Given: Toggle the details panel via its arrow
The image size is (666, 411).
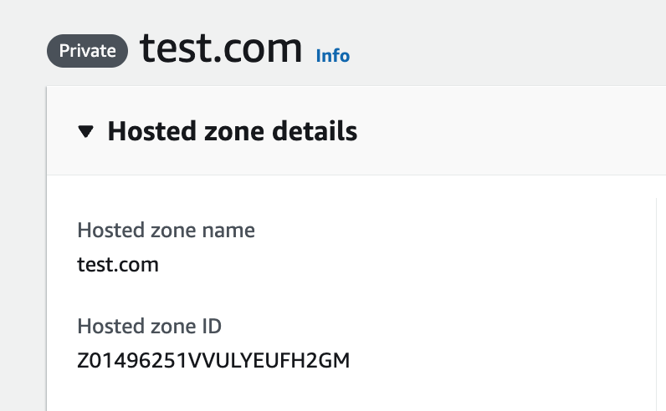Looking at the screenshot, I should (85, 131).
